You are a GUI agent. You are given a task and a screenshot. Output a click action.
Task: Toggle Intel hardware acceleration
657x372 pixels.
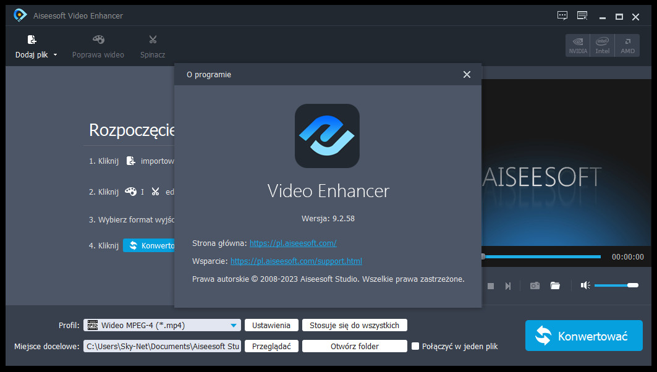click(602, 45)
